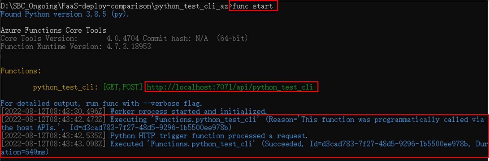The image size is (489, 161).
Task: Click the "ation=649ms)" duration text
Action: pyautogui.click(x=25, y=152)
